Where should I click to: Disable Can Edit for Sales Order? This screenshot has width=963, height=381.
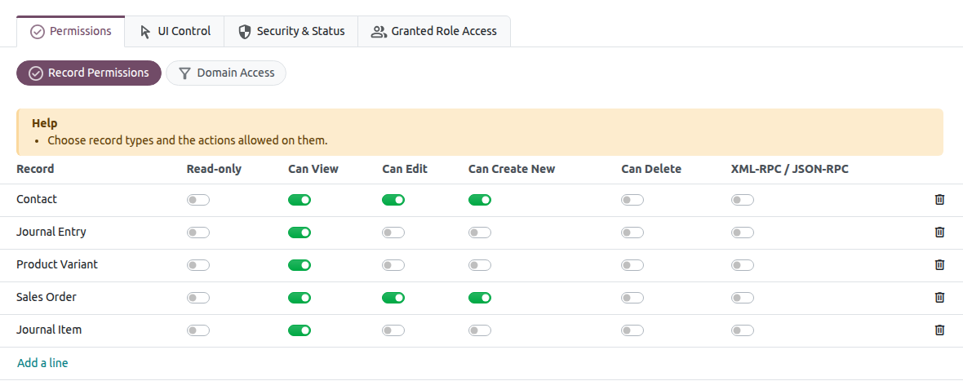393,298
